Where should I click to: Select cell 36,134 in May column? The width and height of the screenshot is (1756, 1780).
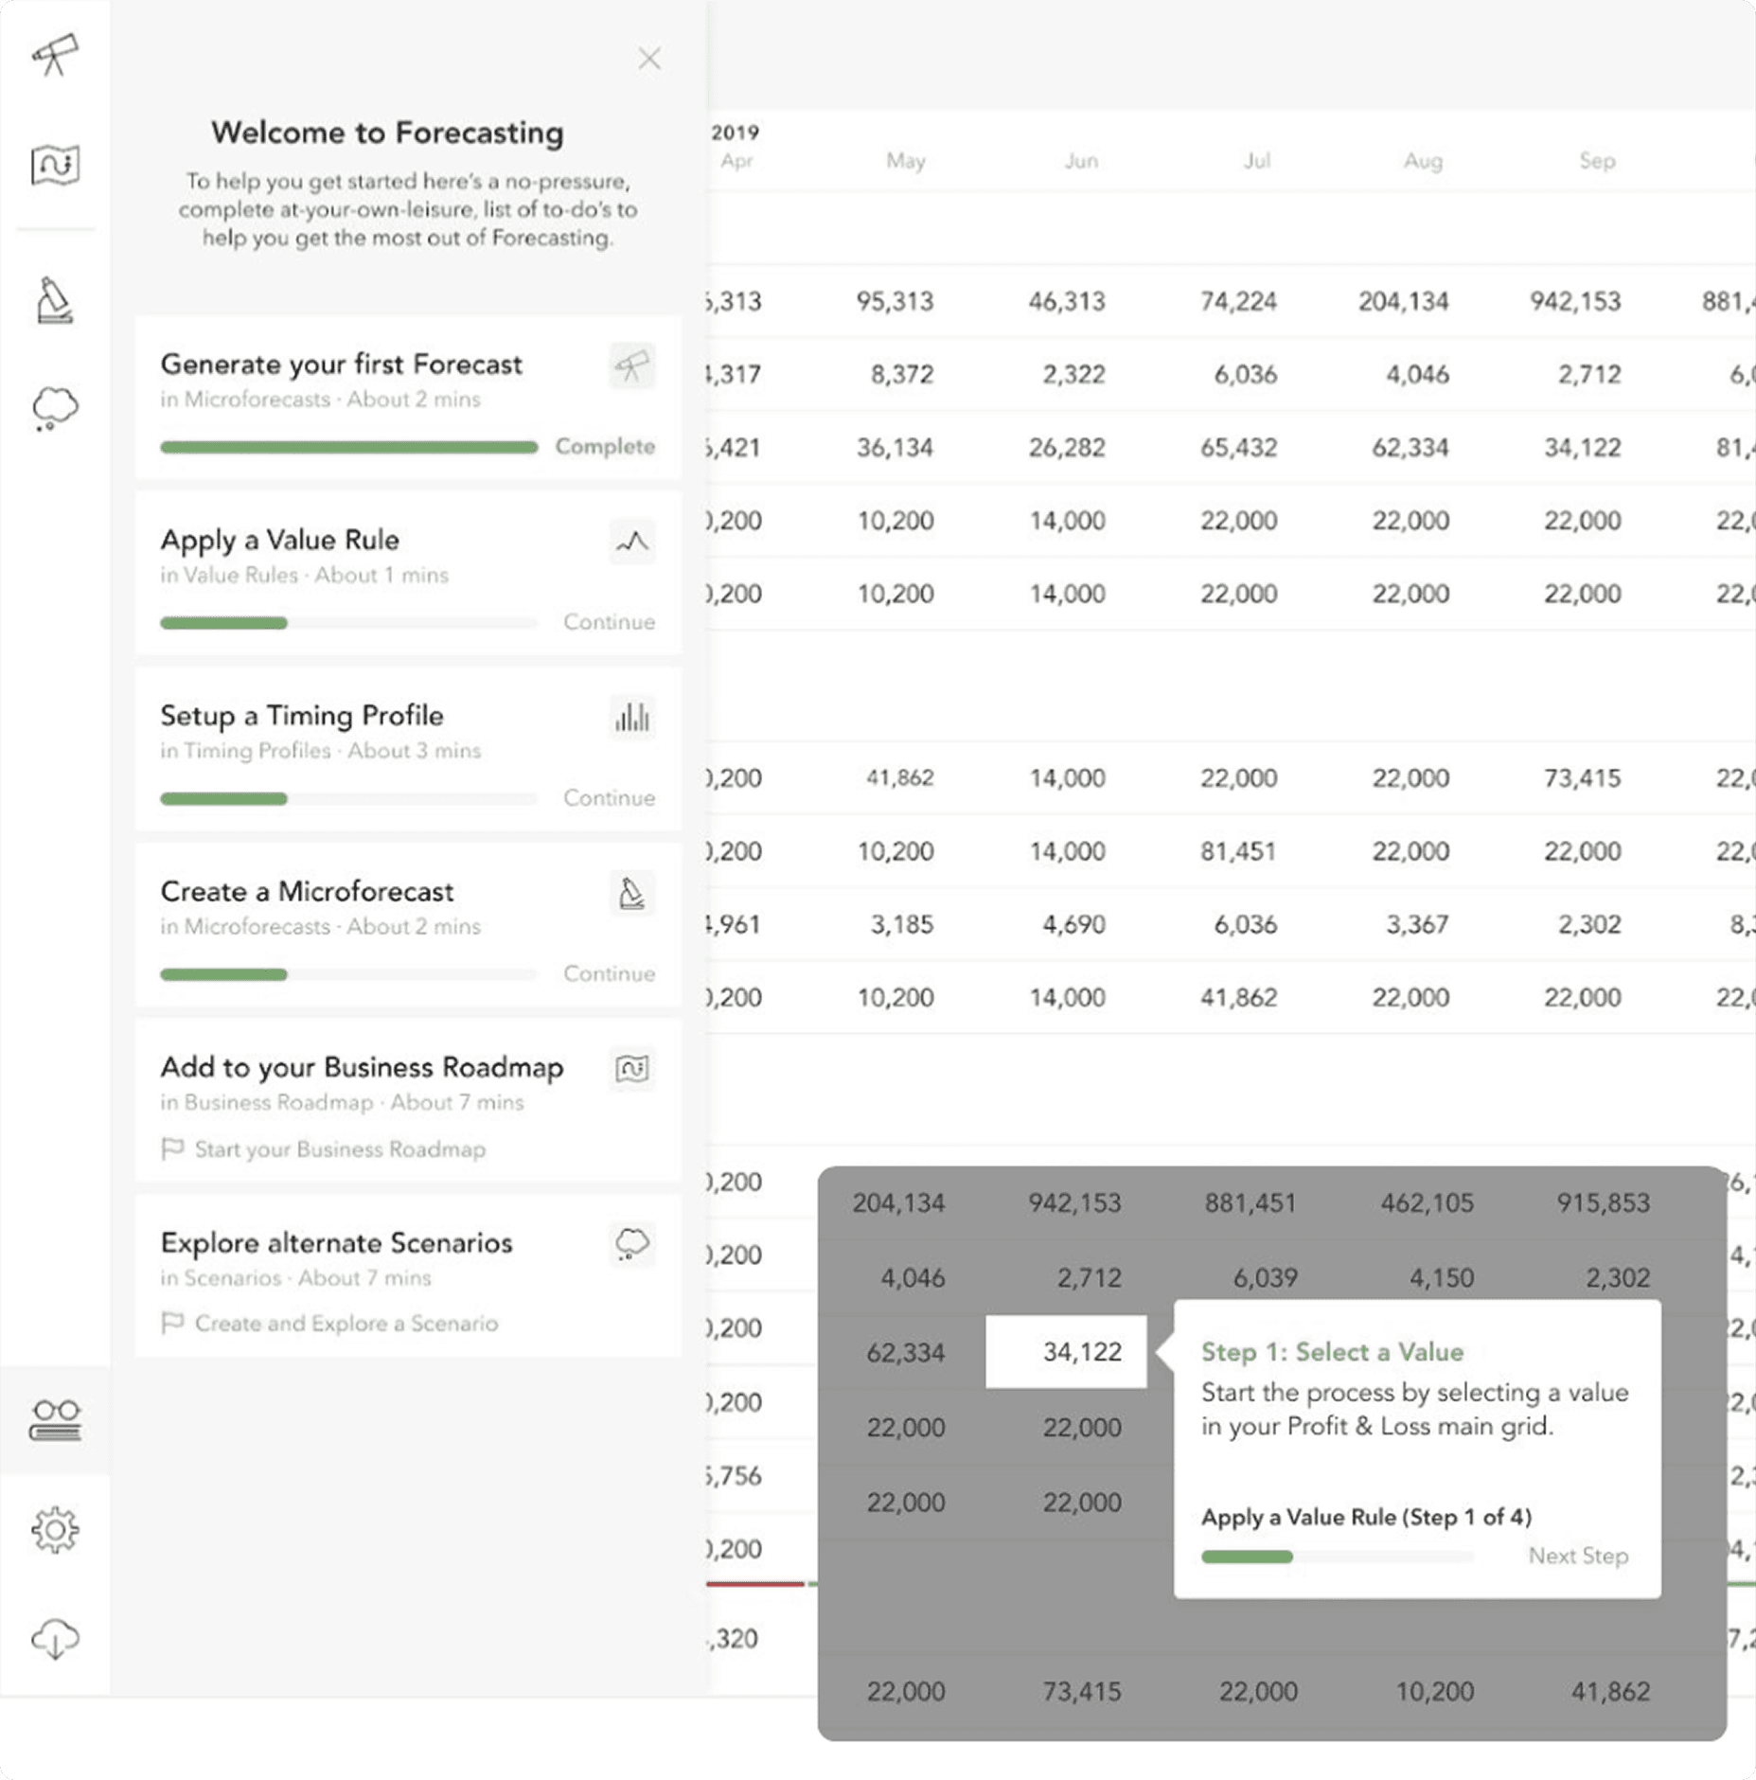pos(895,447)
